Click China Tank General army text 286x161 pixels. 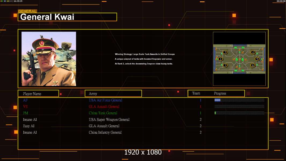(x=103, y=113)
